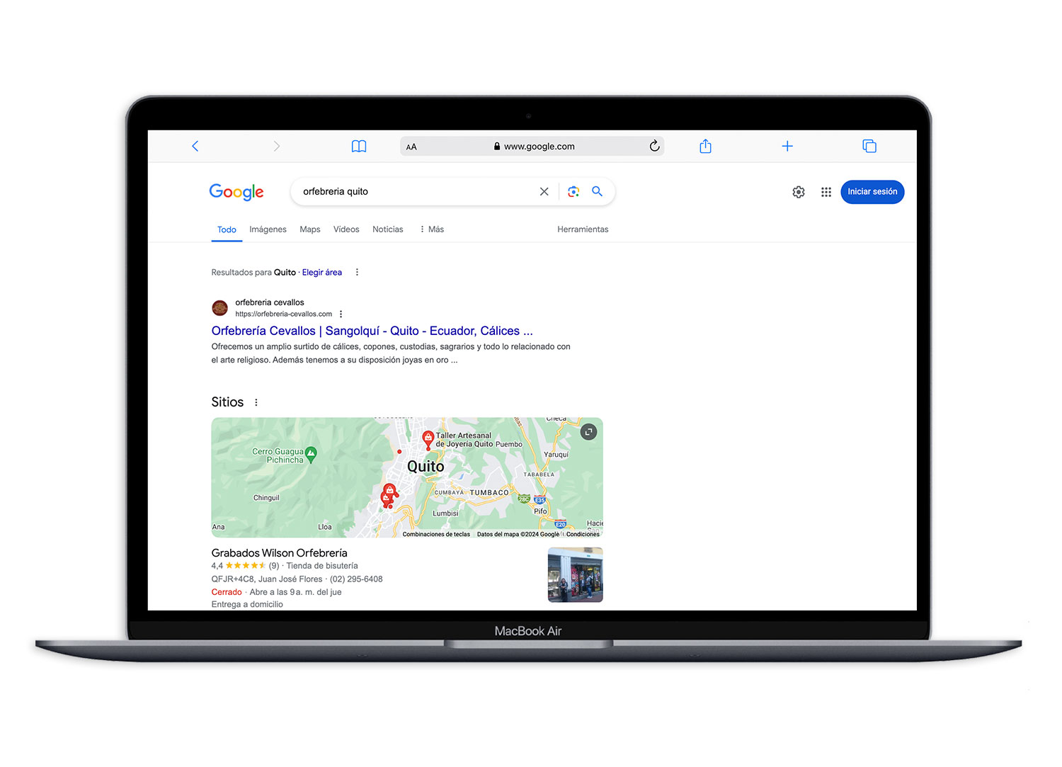Open the three-dot menu next to Elegir área
This screenshot has height=767, width=1062.
click(357, 272)
